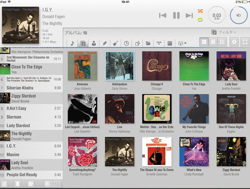Click the 0:03 playback progress dial
This screenshot has height=189, width=250.
(217, 15)
